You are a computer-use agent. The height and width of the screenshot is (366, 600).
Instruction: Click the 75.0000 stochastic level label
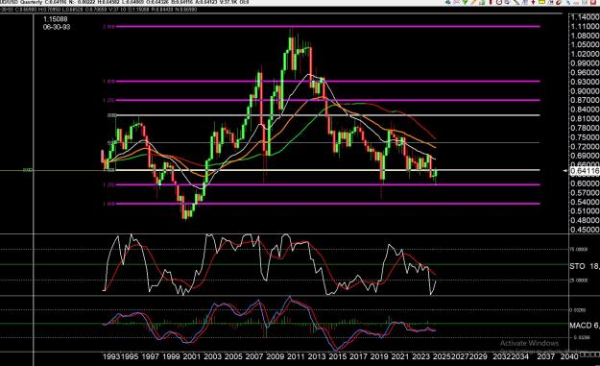click(579, 249)
